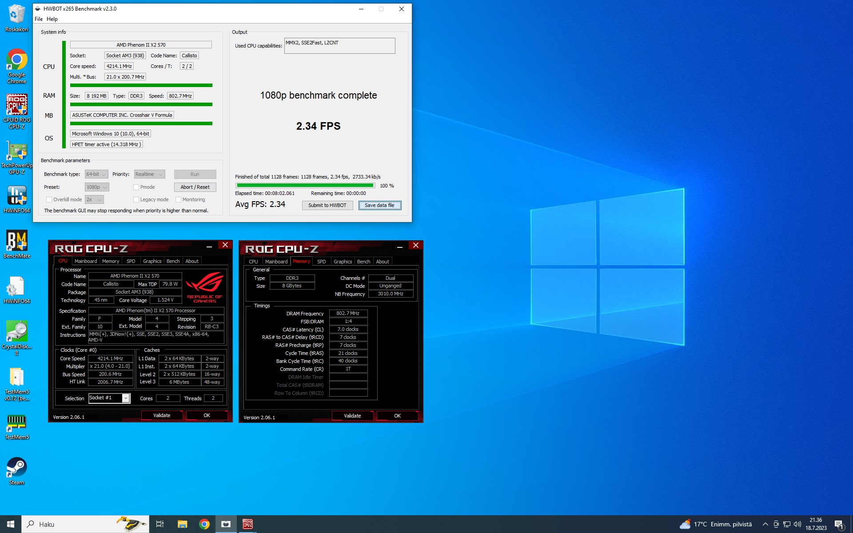Open network status tray icon
853x533 pixels.
tap(787, 524)
